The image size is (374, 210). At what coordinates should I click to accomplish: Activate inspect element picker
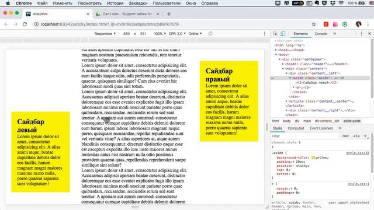click(x=275, y=34)
